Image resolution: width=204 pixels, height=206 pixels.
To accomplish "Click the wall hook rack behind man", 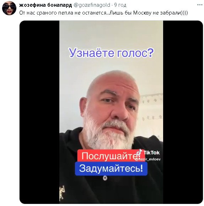I will 151,96.
